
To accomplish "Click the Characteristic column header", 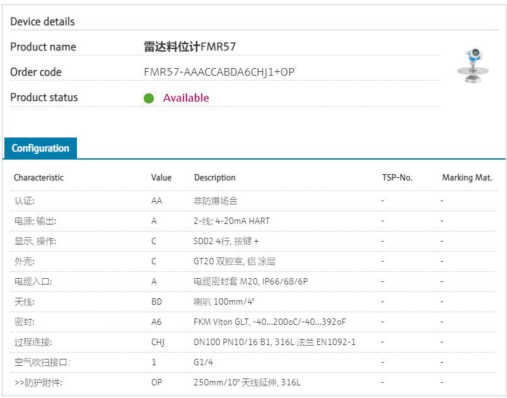I will (38, 178).
